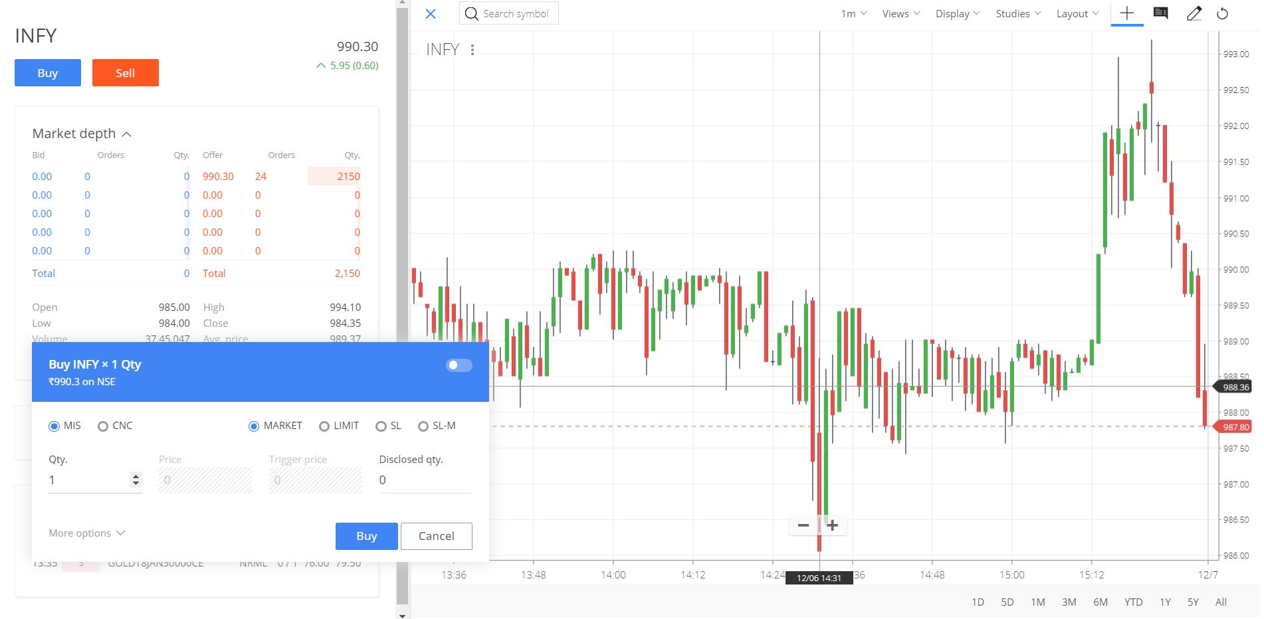The image size is (1264, 619).
Task: Select the 5D chart range
Action: click(1007, 602)
